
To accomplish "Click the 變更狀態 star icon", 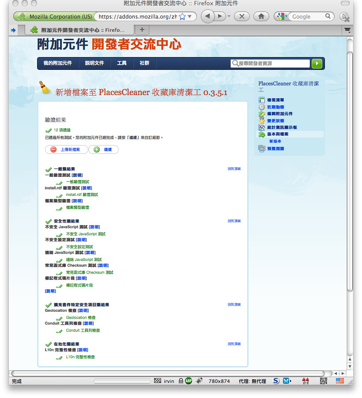I will (262, 120).
